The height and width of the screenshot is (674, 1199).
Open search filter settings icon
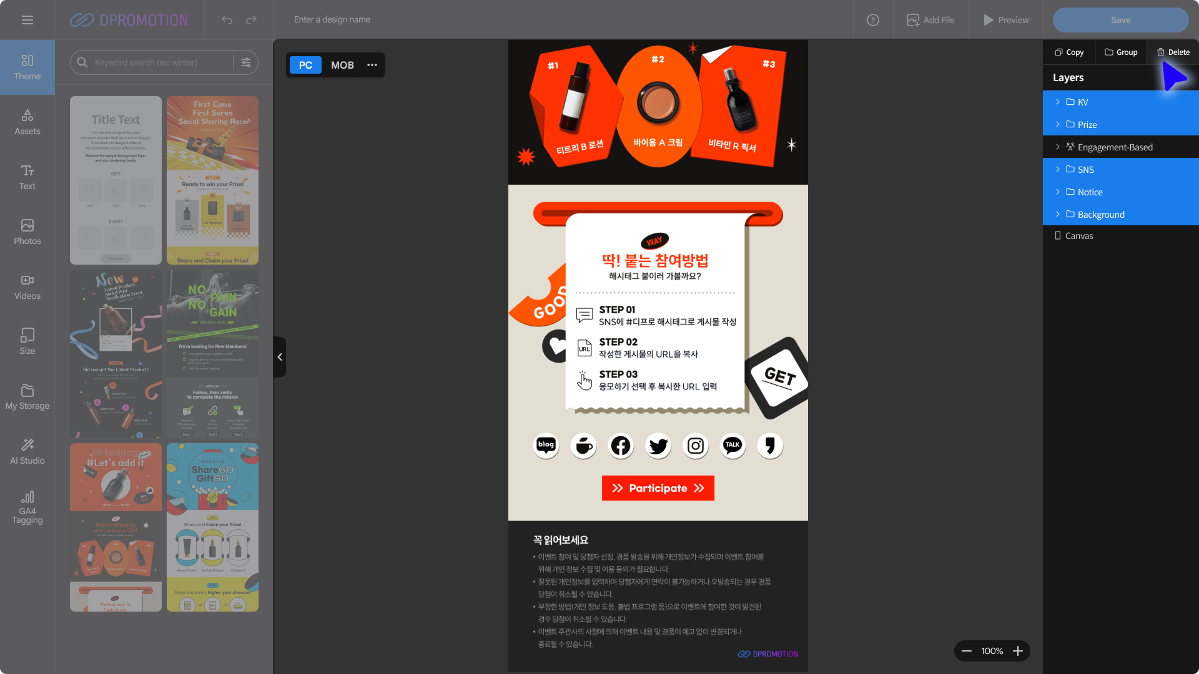tap(246, 62)
